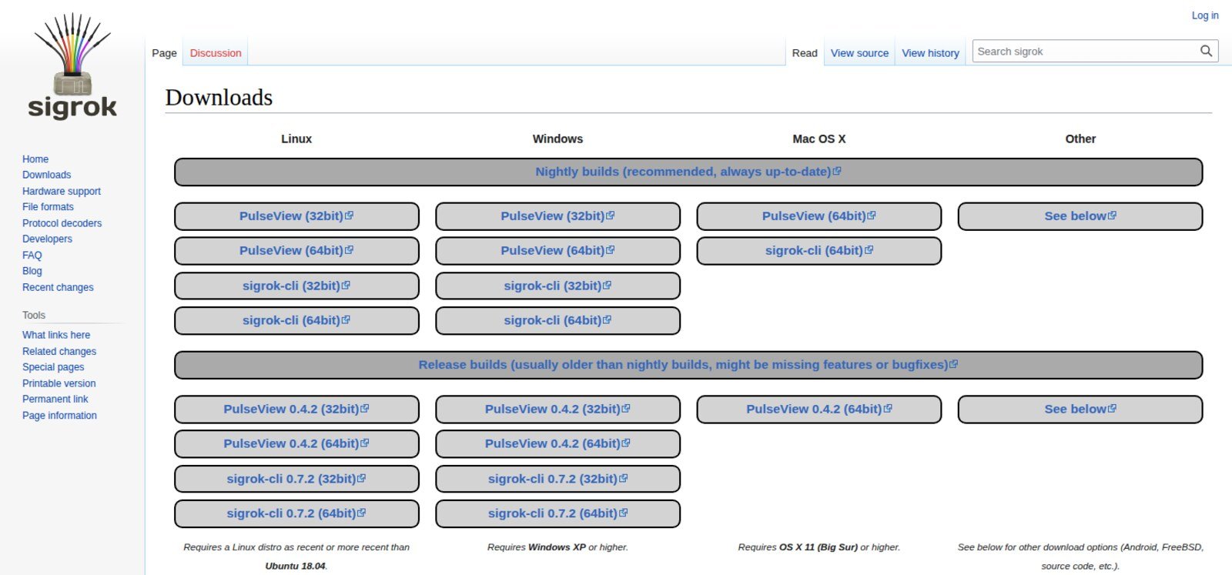Screen dimensions: 1232x575
Task: Switch to the Discussion tab
Action: 216,53
